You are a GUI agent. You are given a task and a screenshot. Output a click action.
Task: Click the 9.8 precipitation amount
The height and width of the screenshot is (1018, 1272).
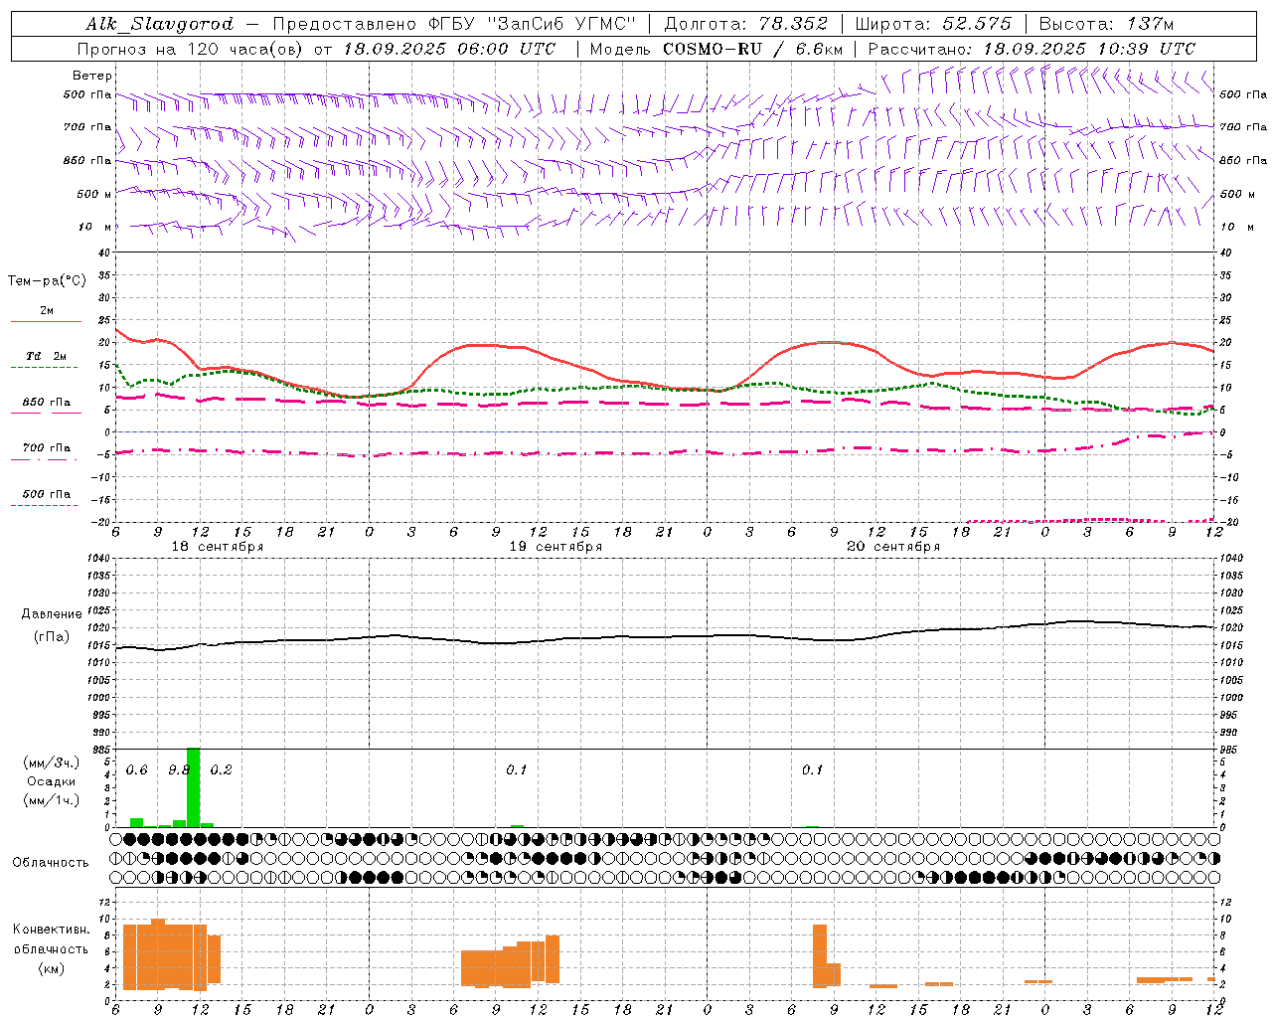[x=179, y=770]
